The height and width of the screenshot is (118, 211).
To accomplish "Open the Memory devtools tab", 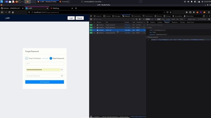I will [x=158, y=16].
